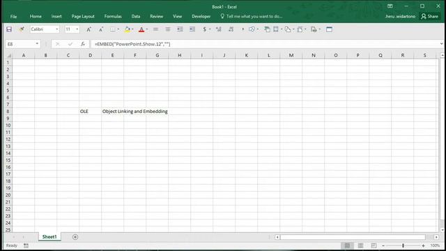Click the Tell me what you want to do box
The height and width of the screenshot is (251, 446).
coord(252,17)
